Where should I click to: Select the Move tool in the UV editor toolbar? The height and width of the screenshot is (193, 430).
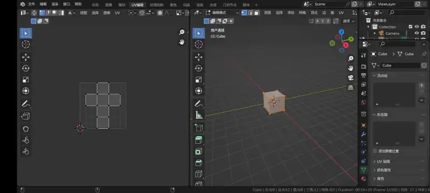(25, 57)
